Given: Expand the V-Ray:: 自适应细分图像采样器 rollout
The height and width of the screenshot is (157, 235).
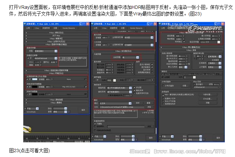Looking at the screenshot, I should tap(56, 70).
